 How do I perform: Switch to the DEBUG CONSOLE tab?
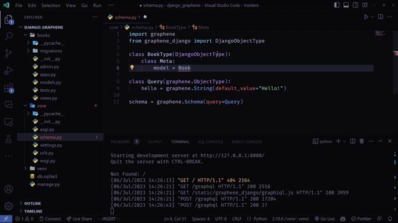(x=247, y=142)
